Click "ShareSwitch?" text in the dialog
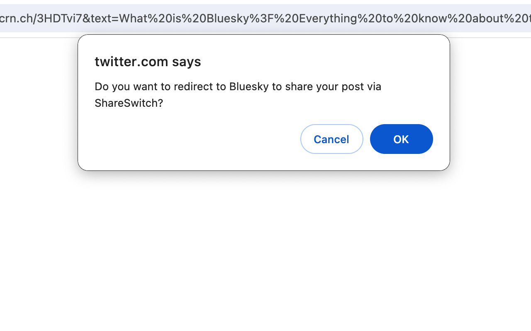The width and height of the screenshot is (531, 331). [x=129, y=103]
